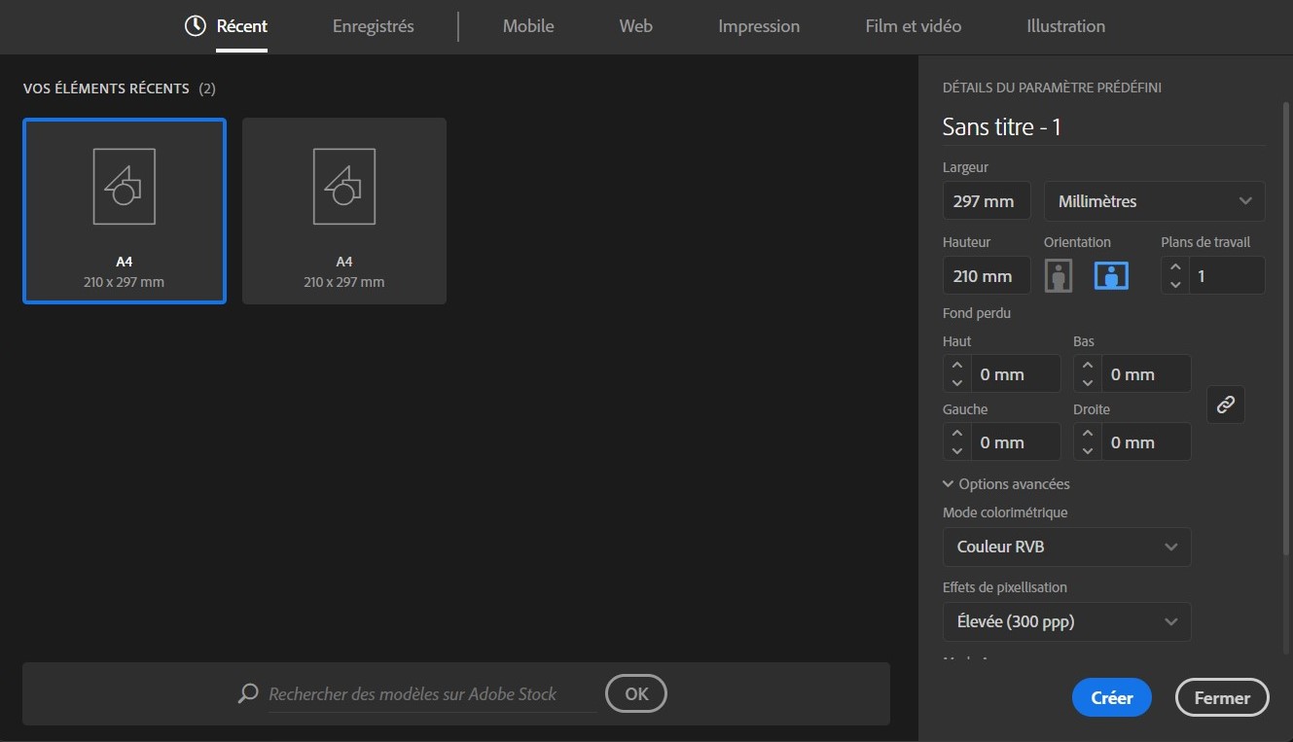Open the Couleur RVB color mode dropdown

click(1067, 547)
